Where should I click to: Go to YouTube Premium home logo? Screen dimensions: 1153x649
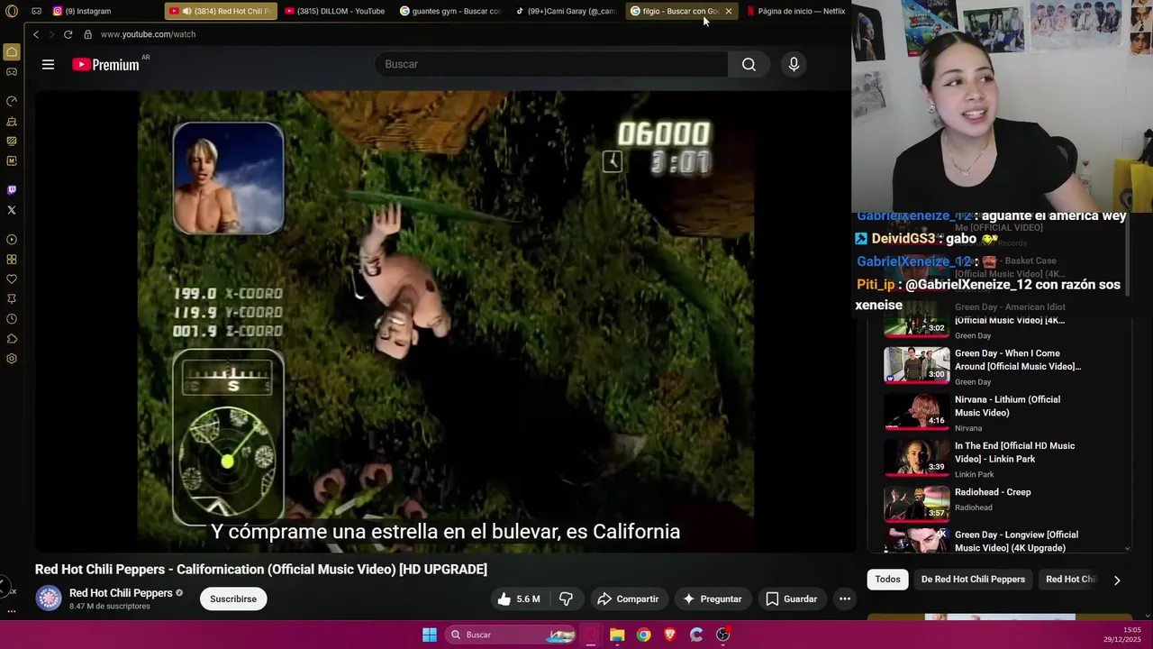[x=105, y=64]
